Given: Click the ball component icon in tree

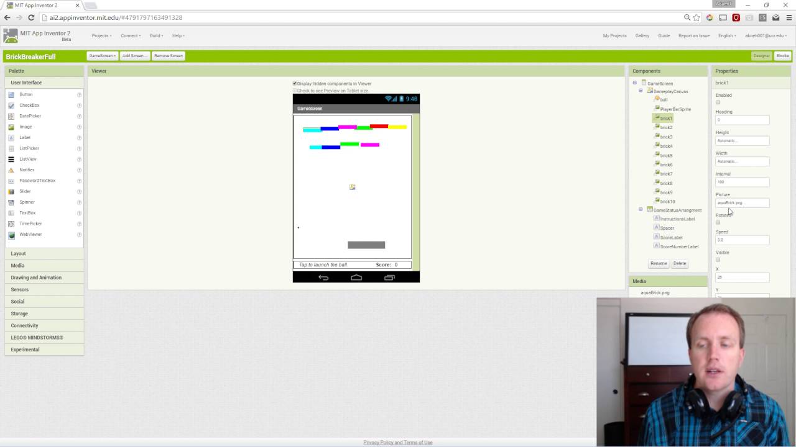Looking at the screenshot, I should coord(657,99).
